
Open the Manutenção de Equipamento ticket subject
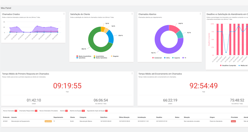[20, 121]
